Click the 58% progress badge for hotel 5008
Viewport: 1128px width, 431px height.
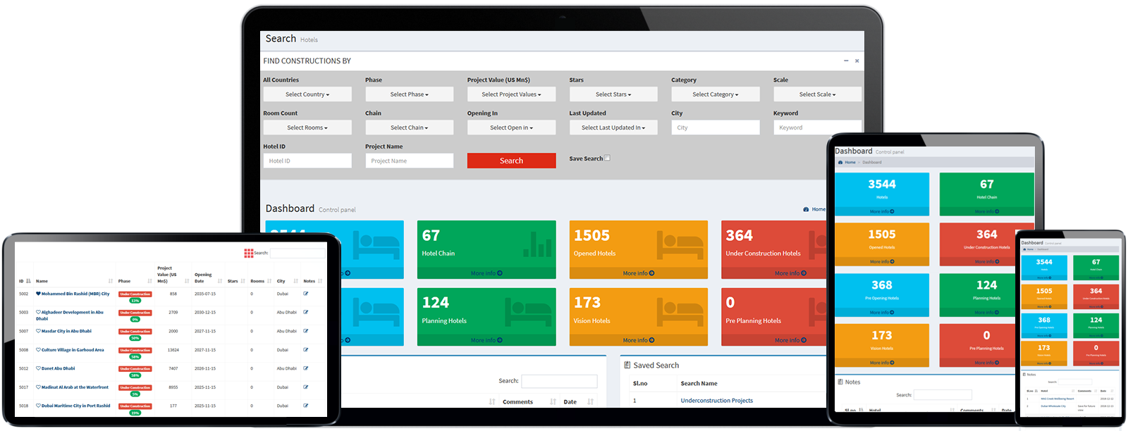coord(135,357)
